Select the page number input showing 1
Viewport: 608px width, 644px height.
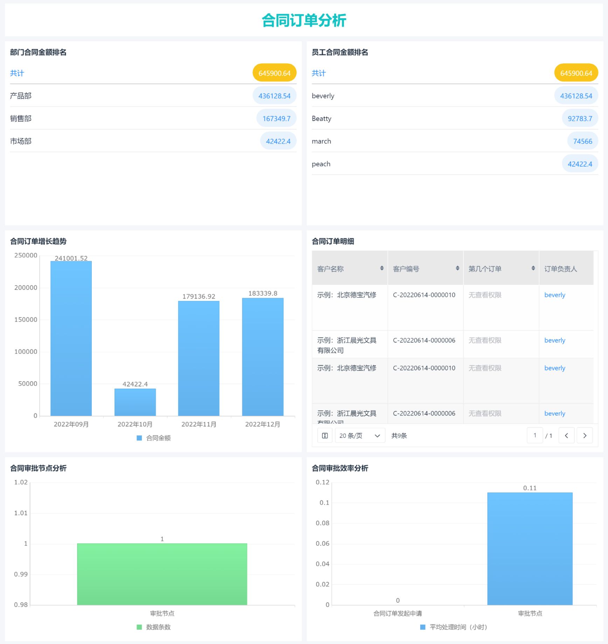[x=535, y=435]
